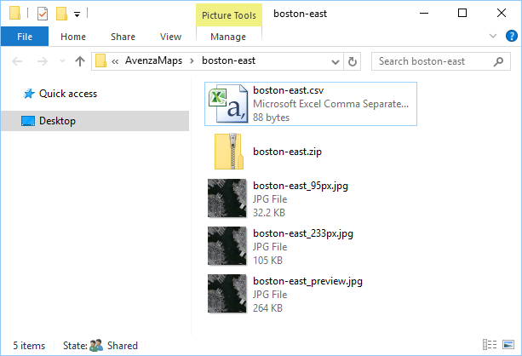522x356 pixels.
Task: Select Quick access in navigation pane
Action: 68,94
